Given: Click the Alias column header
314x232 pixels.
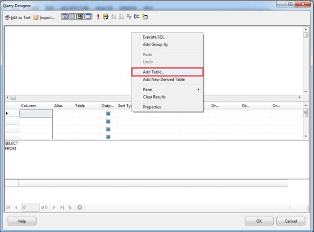Looking at the screenshot, I should coord(63,106).
